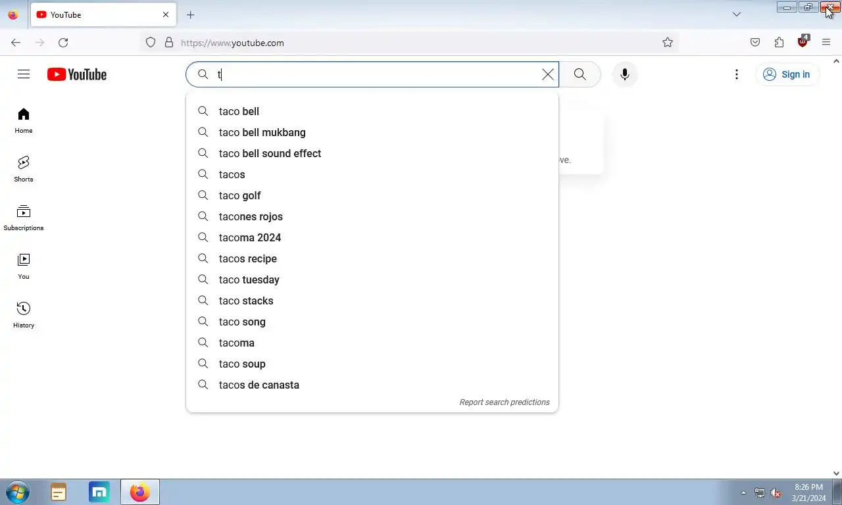Open History in the sidebar
Image resolution: width=842 pixels, height=505 pixels.
click(24, 316)
